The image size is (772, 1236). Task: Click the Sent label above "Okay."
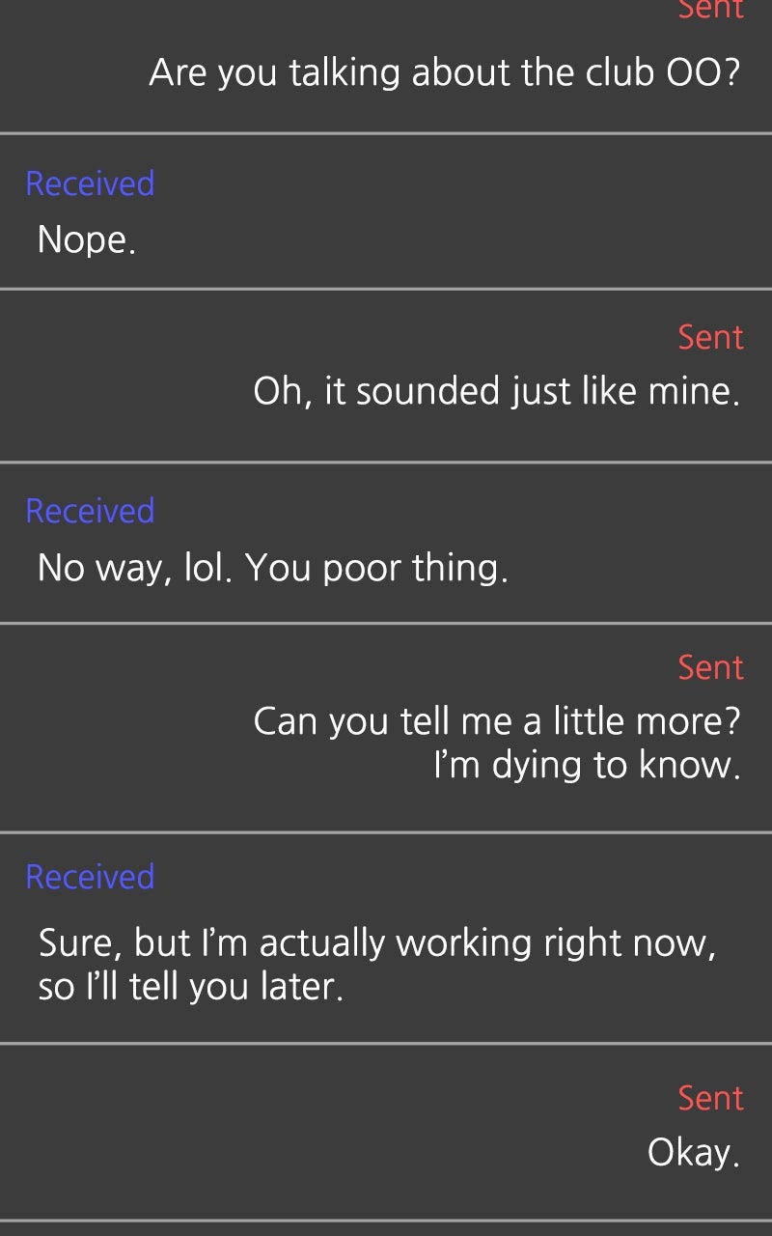pyautogui.click(x=710, y=1098)
